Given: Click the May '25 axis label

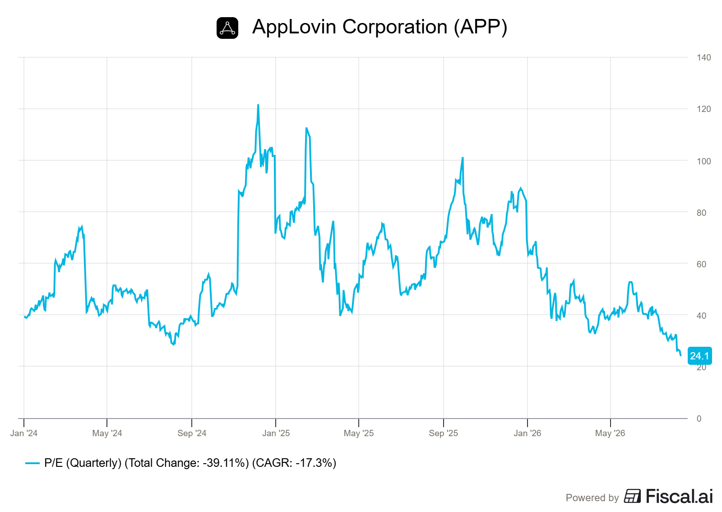Looking at the screenshot, I should pos(359,433).
